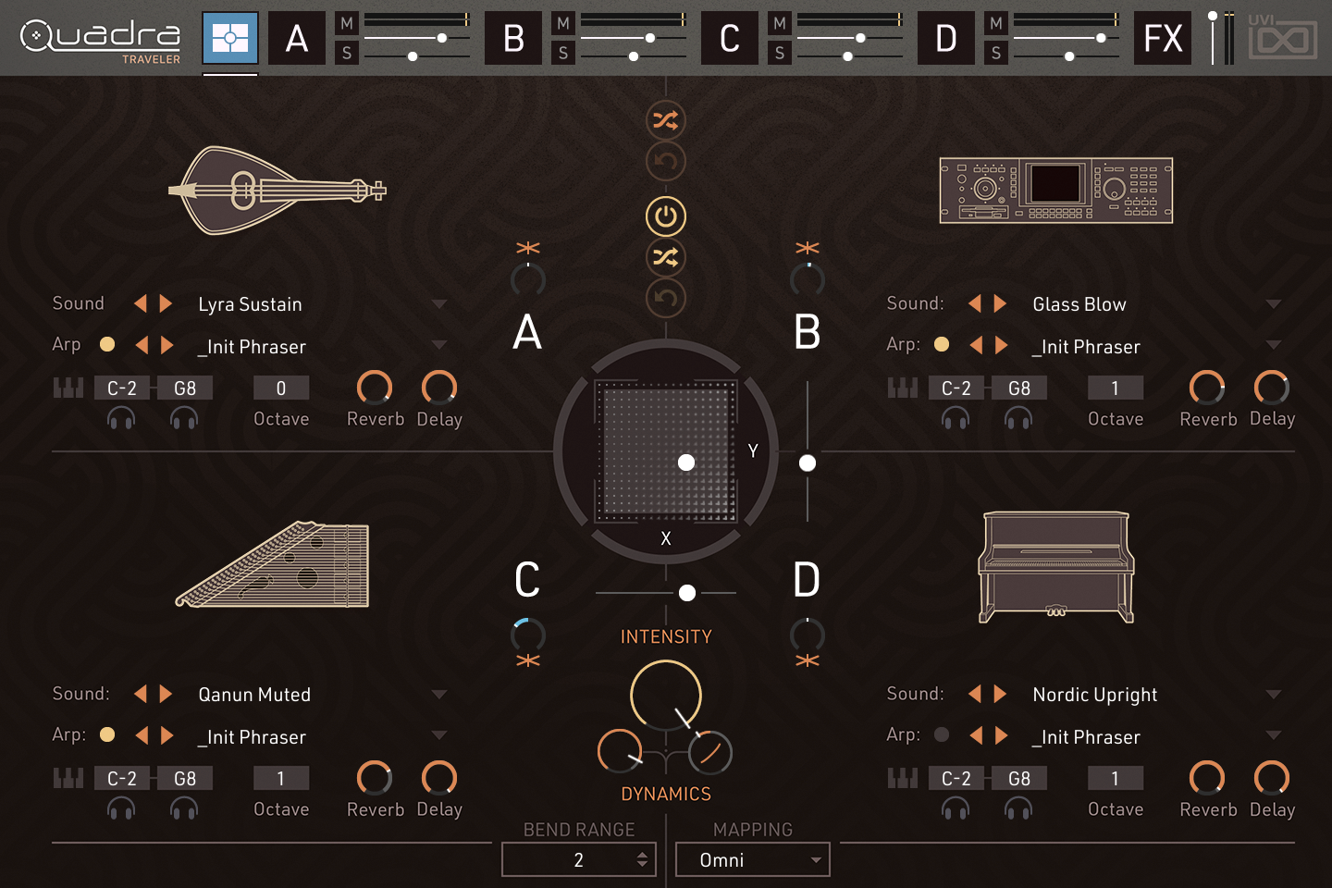The image size is (1332, 888).
Task: Enable the Arp for Nordic Upright layer
Action: point(942,735)
